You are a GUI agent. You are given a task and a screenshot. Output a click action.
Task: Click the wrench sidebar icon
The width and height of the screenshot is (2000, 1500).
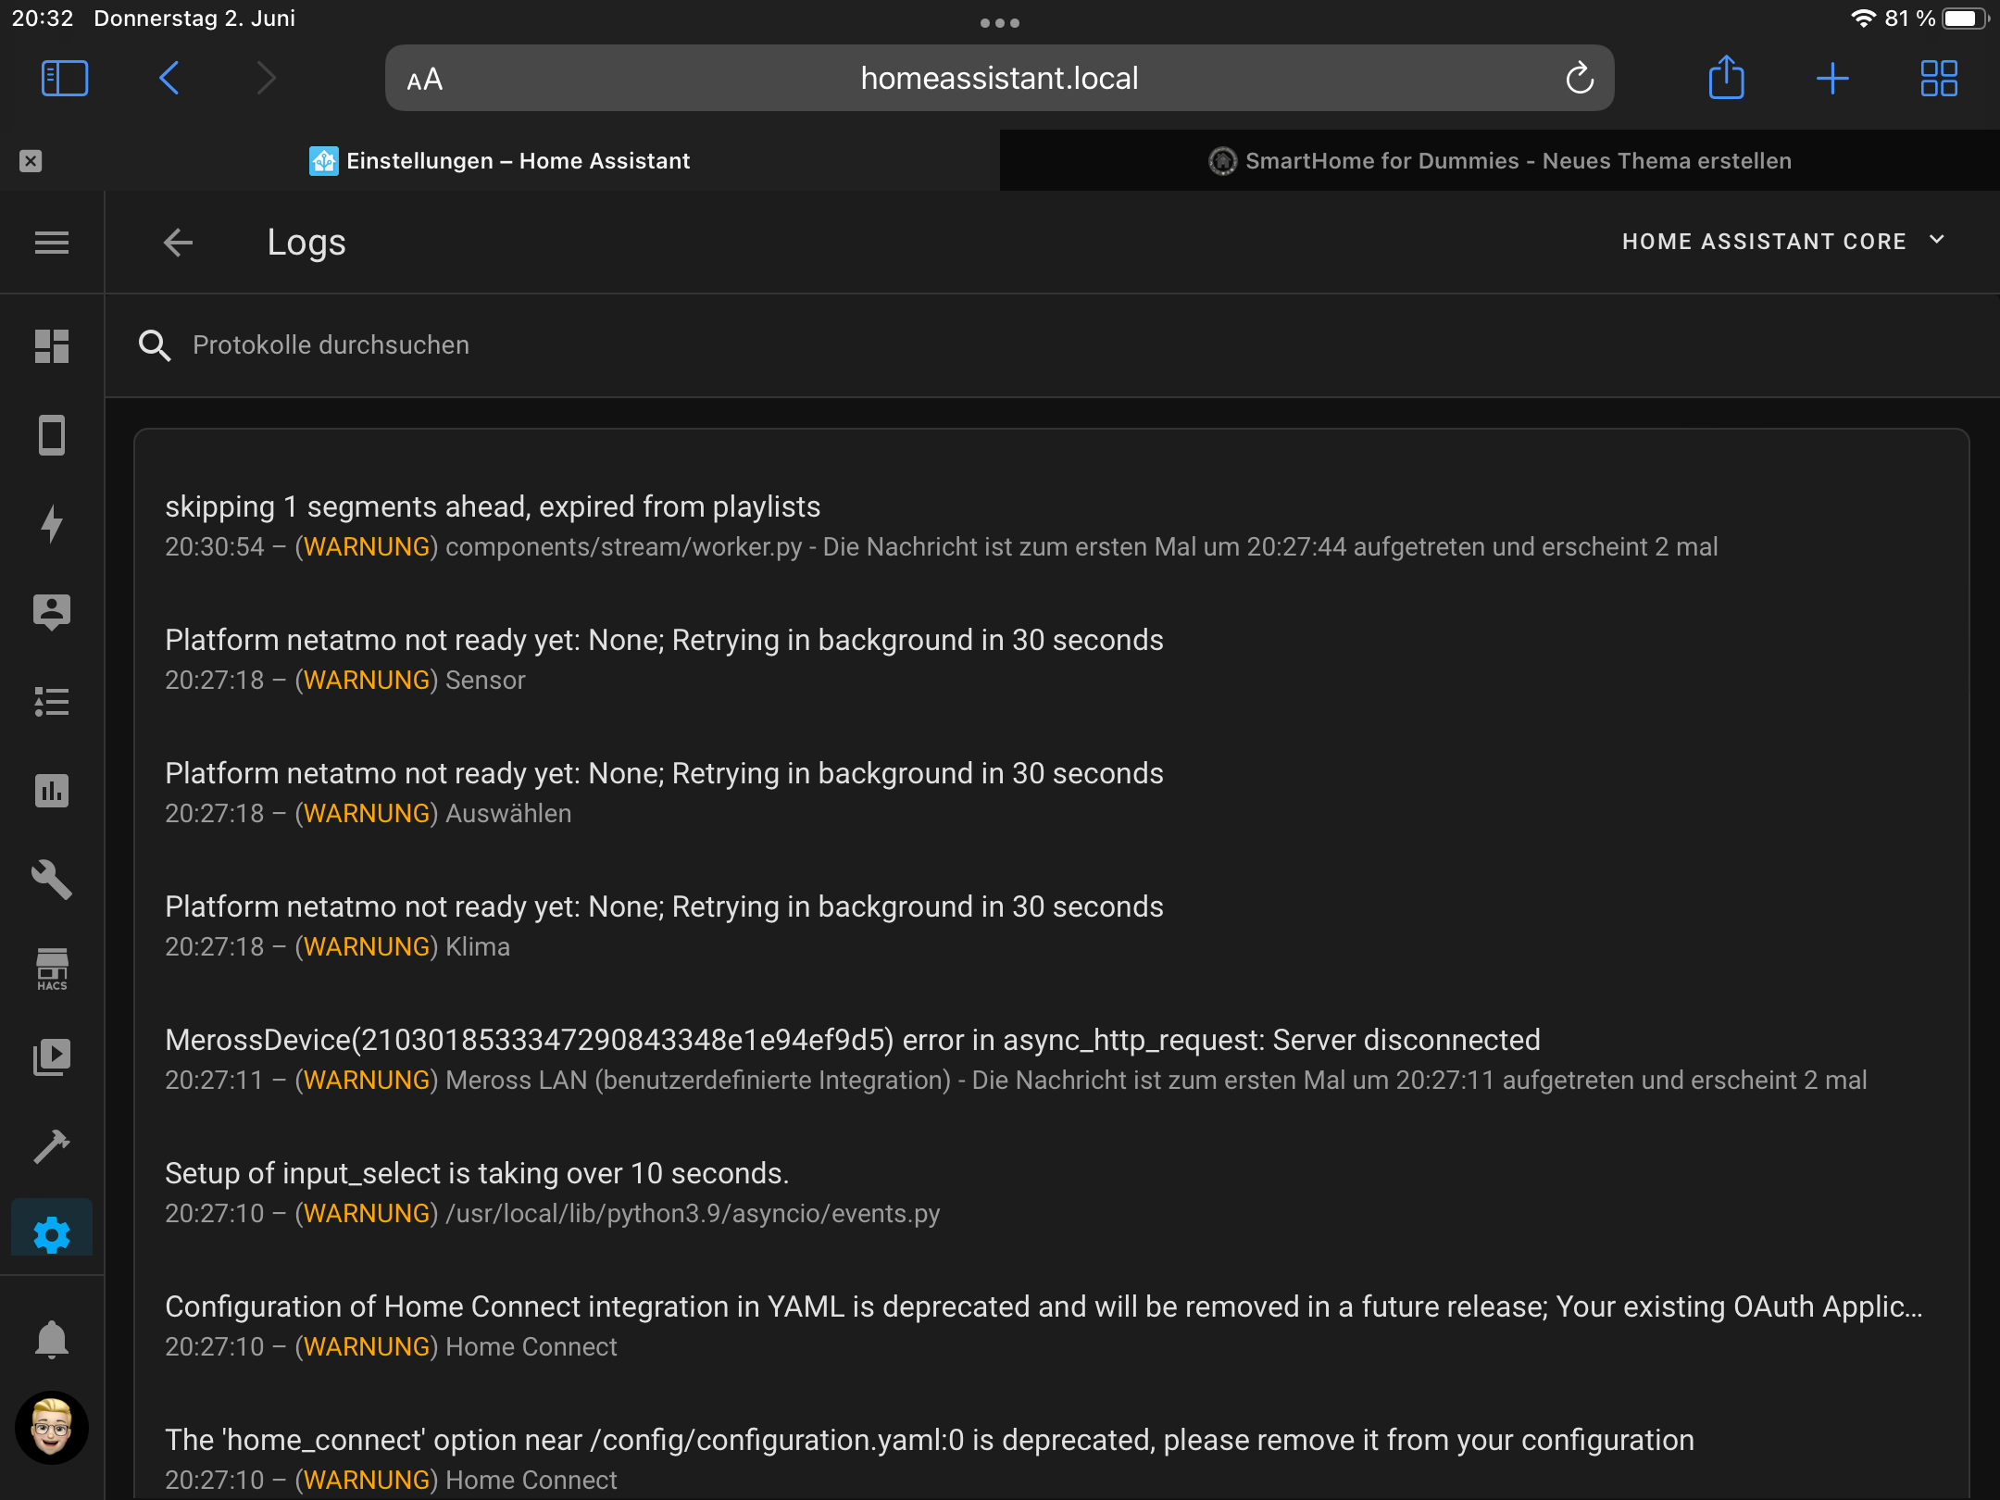click(x=52, y=880)
